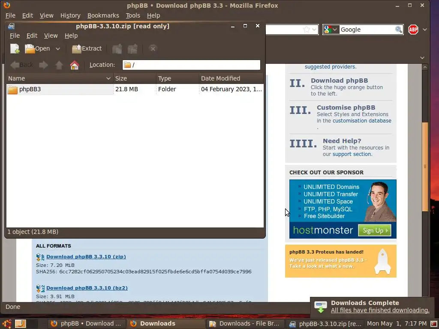The width and height of the screenshot is (439, 329).
Task: Go to the archive home location icon
Action: pyautogui.click(x=75, y=65)
